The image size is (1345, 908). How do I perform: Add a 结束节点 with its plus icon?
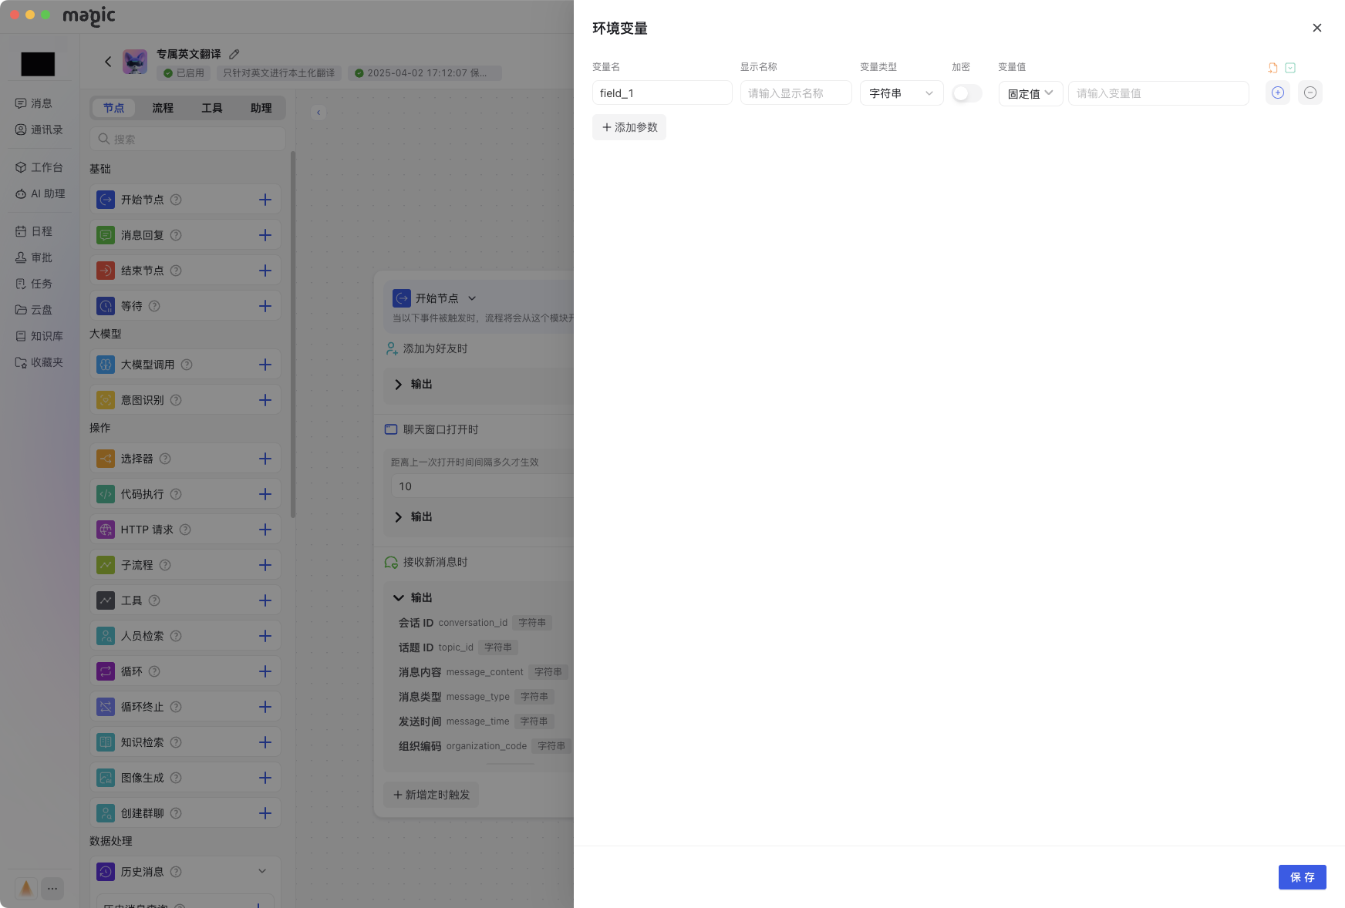[265, 271]
